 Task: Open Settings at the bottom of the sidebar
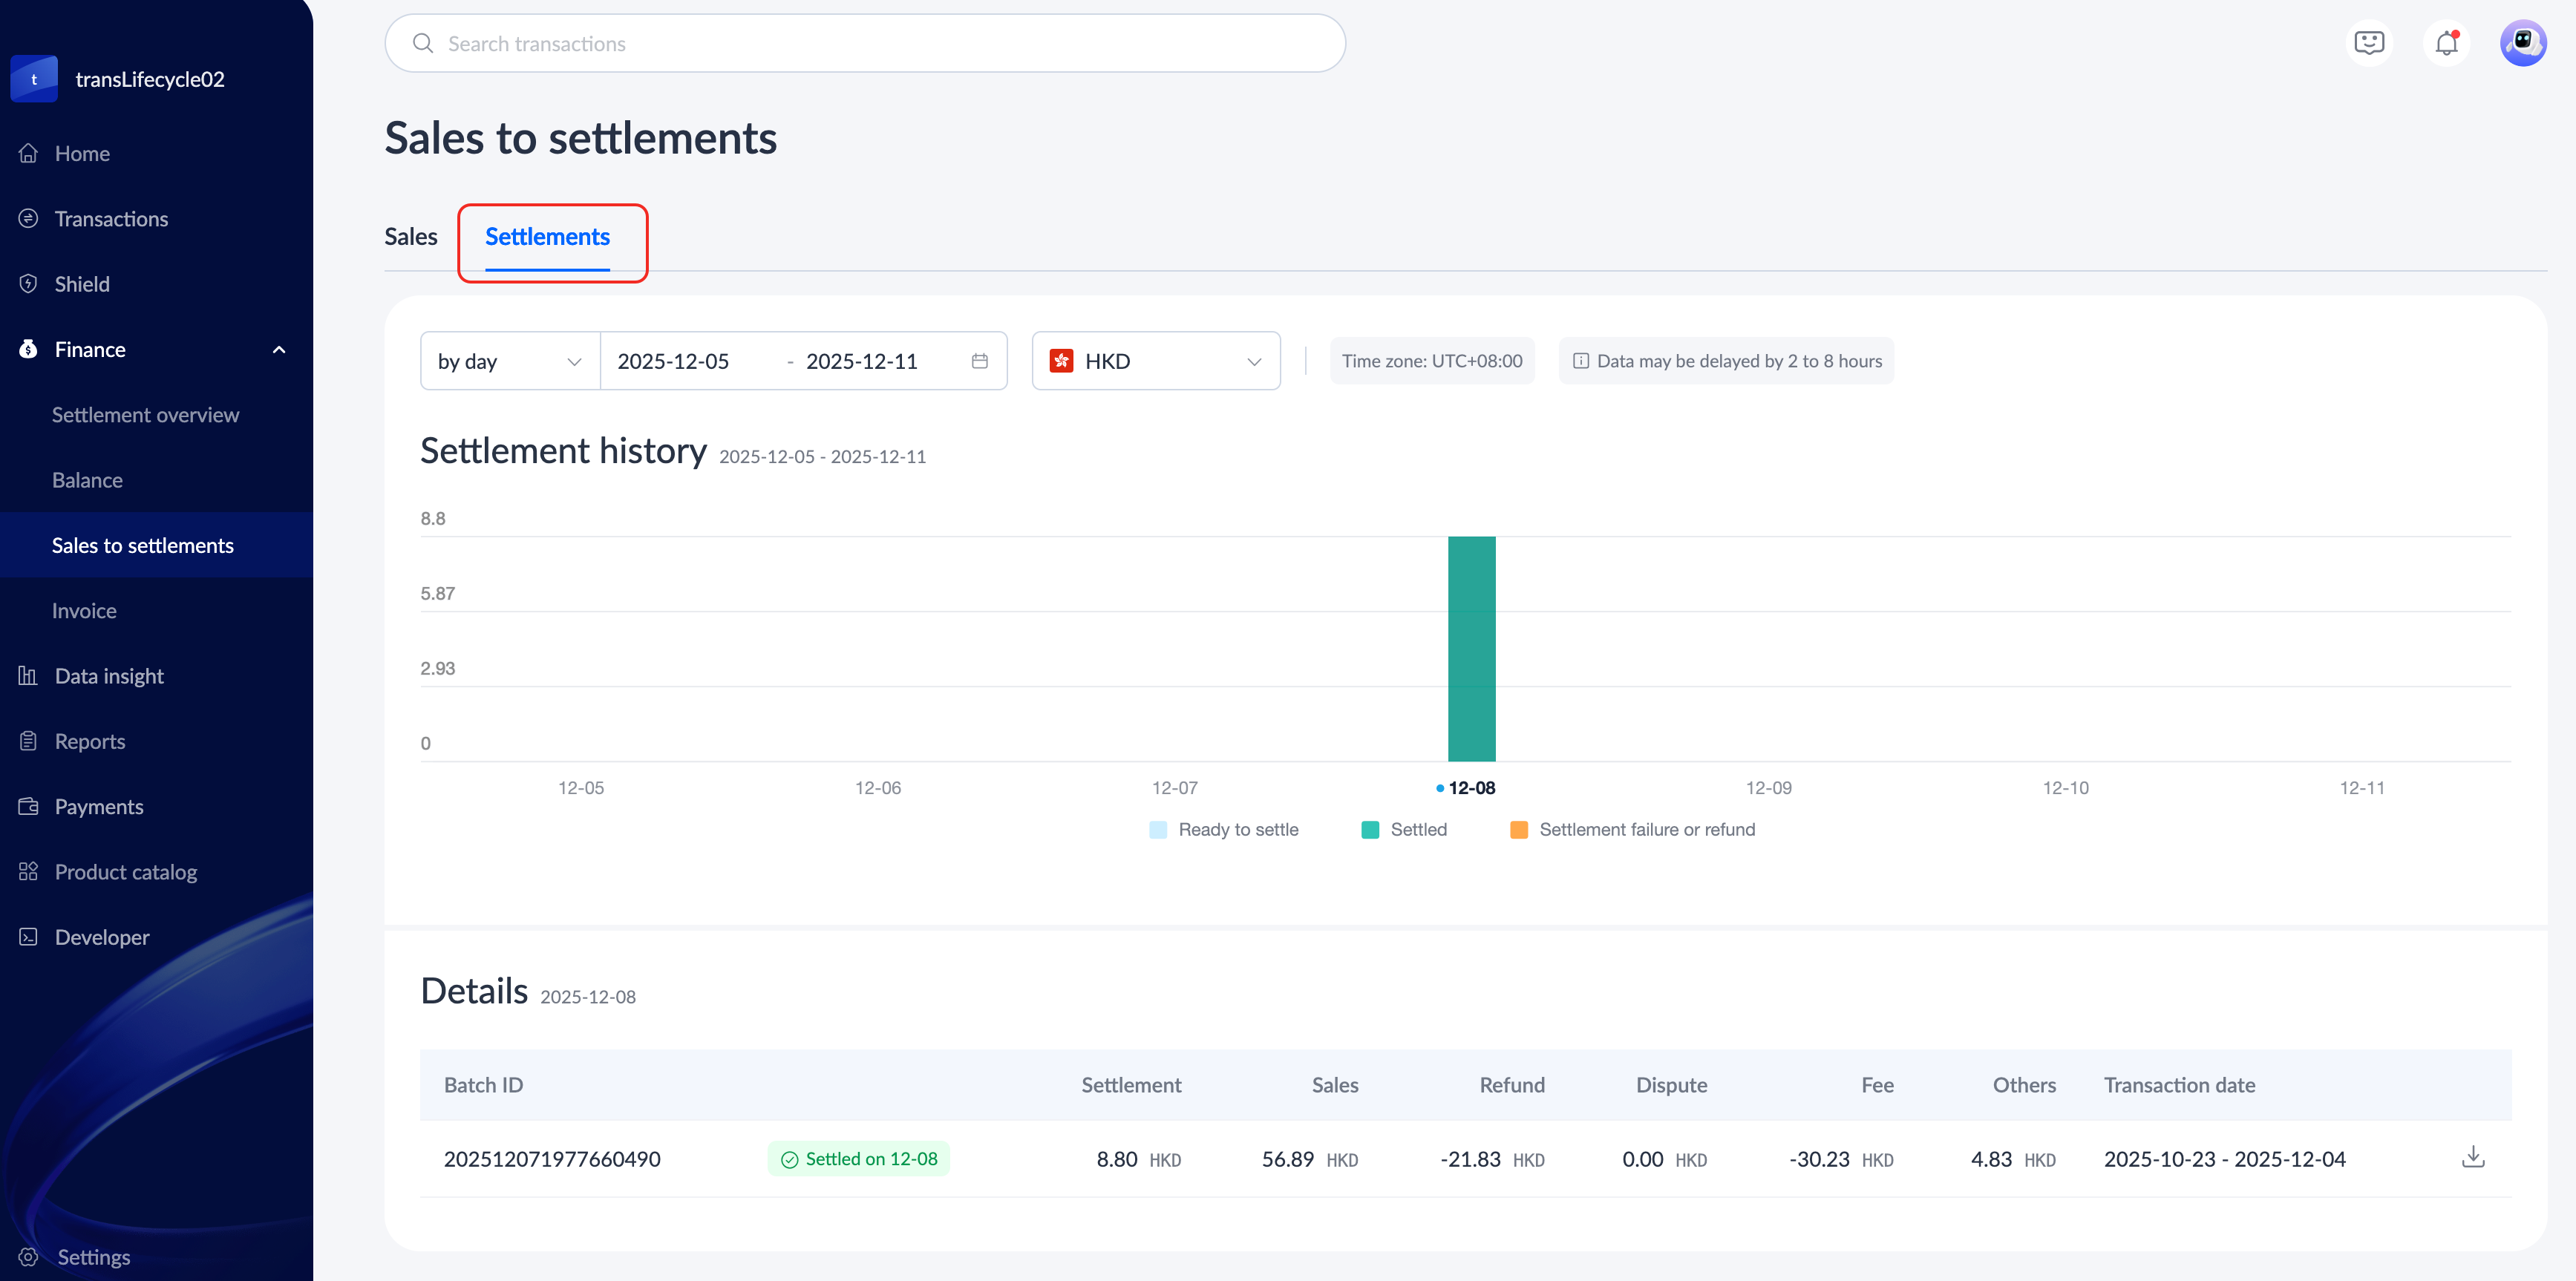(93, 1256)
